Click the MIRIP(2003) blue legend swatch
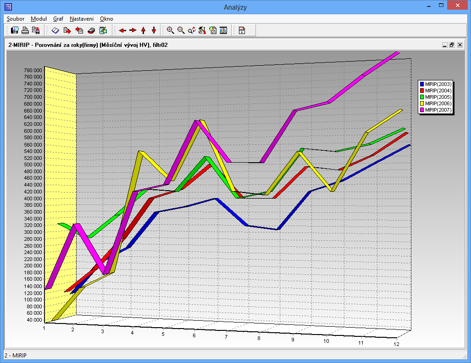 [422, 84]
